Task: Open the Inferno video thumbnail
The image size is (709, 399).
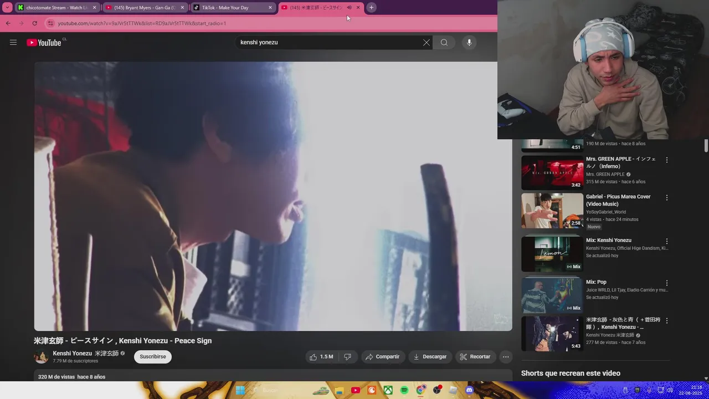Action: click(x=552, y=173)
